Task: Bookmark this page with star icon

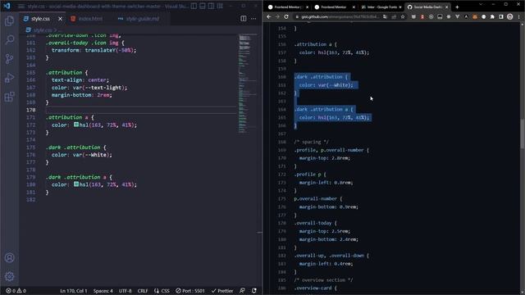Action: pos(403,16)
